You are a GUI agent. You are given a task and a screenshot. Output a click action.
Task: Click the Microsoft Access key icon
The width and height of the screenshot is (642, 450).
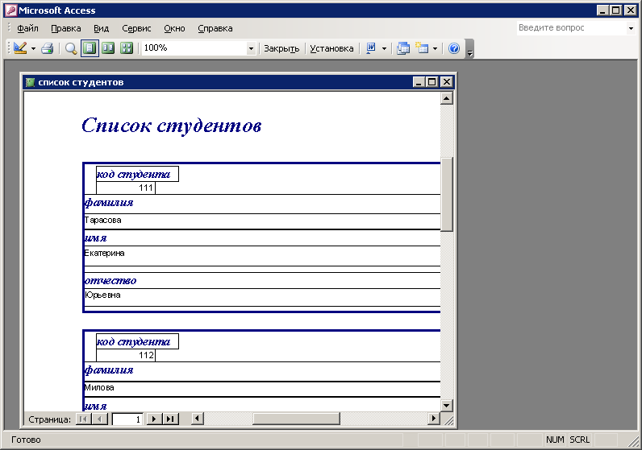[x=11, y=10]
